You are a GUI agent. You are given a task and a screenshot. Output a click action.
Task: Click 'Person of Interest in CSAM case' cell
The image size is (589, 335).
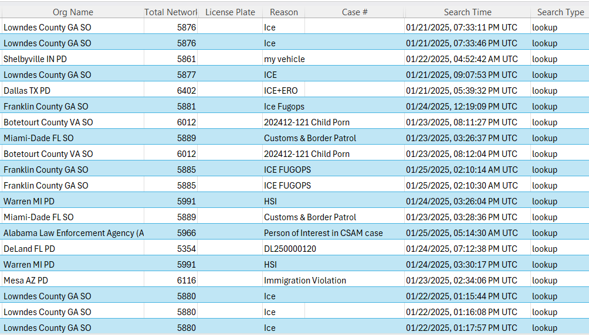coord(323,233)
